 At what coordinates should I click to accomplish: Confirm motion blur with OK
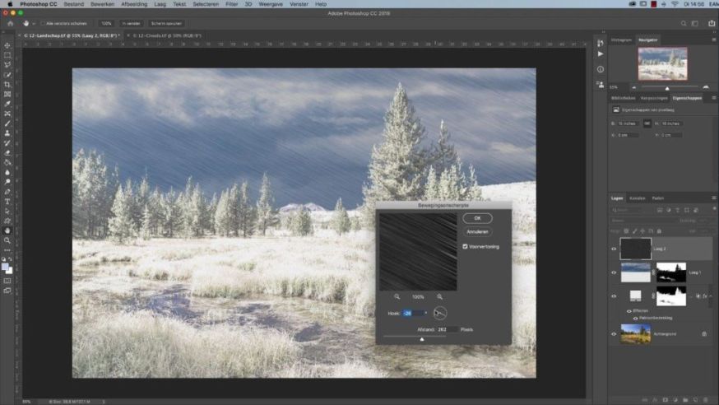point(477,218)
